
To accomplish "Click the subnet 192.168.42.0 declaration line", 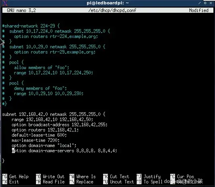I will pyautogui.click(x=54, y=114).
